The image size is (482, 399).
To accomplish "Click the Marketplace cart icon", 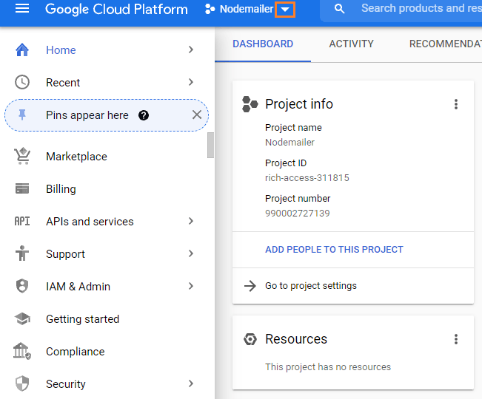I will (x=22, y=156).
